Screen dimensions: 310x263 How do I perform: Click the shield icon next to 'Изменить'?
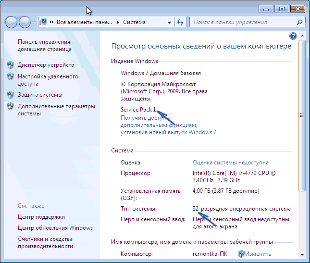tap(241, 254)
